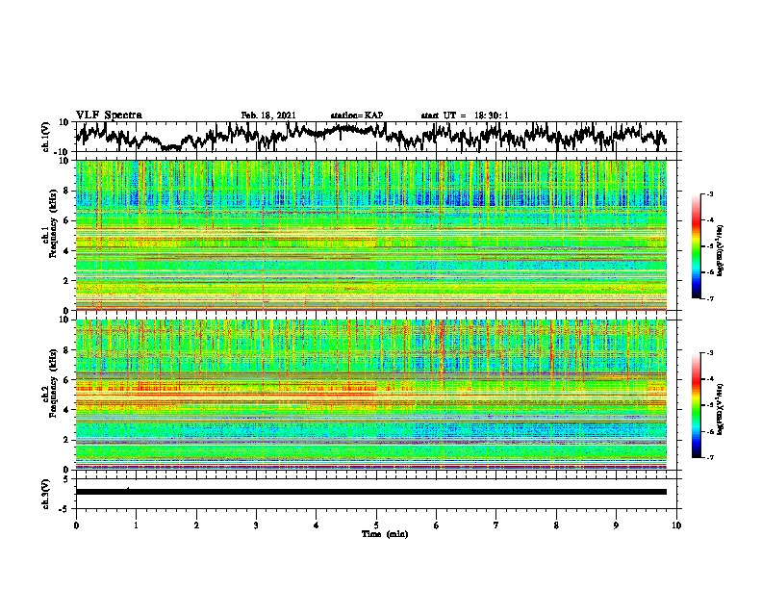This screenshot has height=589, width=762.
Task: Click the "VLF Spectra" title text
Action: 109,115
